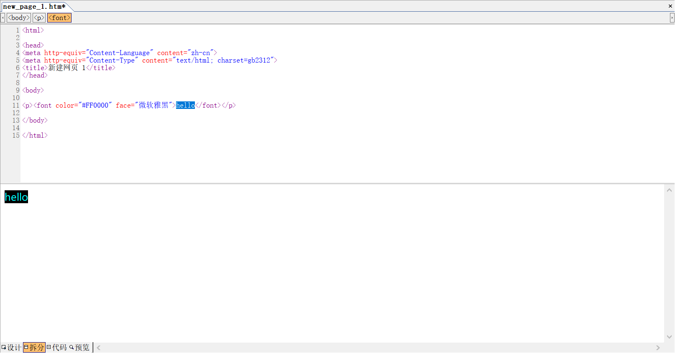
Task: Click the closing </html> tag on line 15
Action: coord(35,135)
